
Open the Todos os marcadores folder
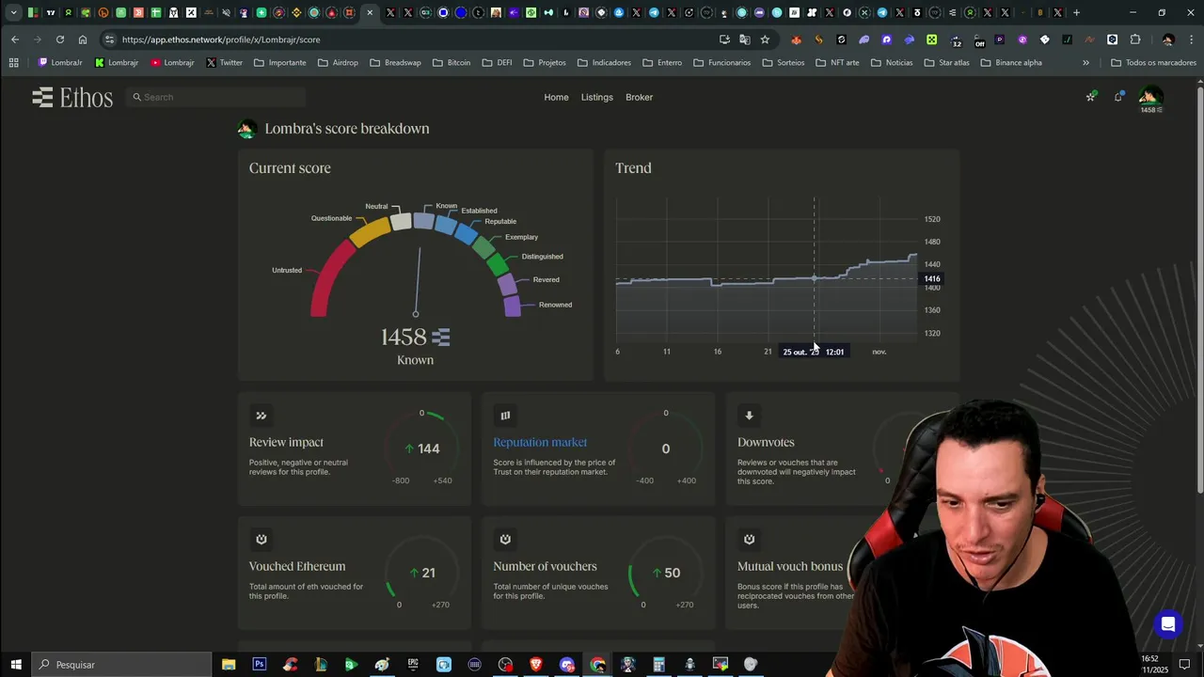(x=1153, y=63)
